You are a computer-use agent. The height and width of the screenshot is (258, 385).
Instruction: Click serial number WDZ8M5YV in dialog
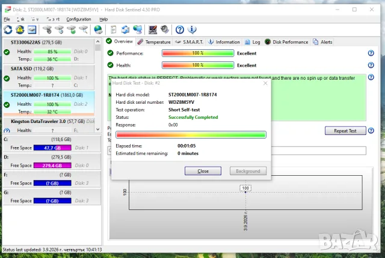(181, 102)
